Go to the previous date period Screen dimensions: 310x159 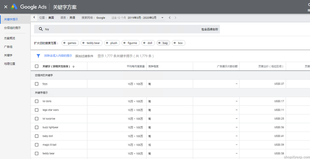(x=170, y=18)
